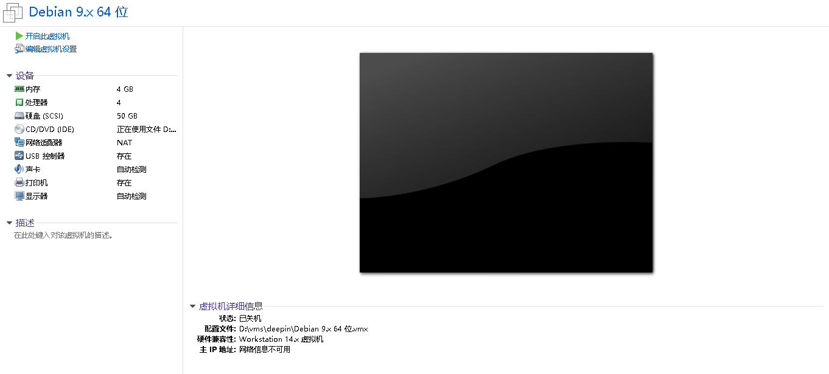Image resolution: width=829 pixels, height=374 pixels.
Task: Select the printer (打印机) icon
Action: pyautogui.click(x=19, y=182)
